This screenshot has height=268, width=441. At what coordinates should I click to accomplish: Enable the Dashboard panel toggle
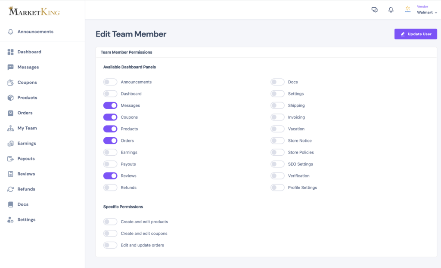point(110,94)
